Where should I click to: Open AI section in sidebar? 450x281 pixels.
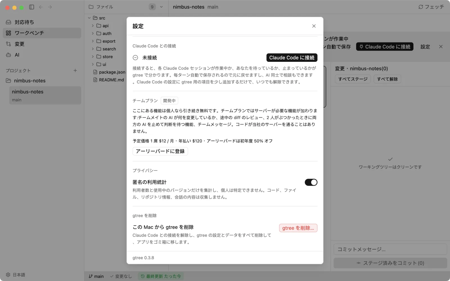tap(42, 55)
